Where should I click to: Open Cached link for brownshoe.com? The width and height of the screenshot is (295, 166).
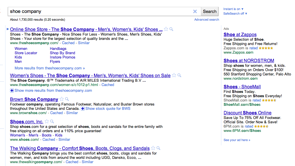coord(56,113)
